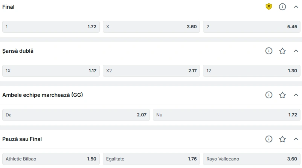Choose Da for both teams scoring
This screenshot has height=168, width=302.
coord(76,115)
